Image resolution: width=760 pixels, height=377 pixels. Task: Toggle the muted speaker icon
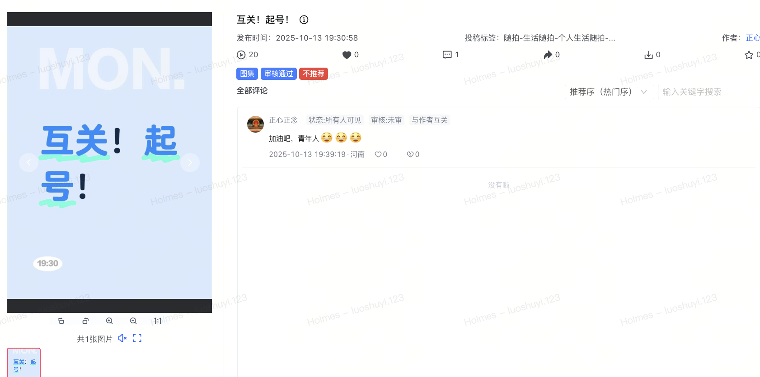[x=122, y=338]
